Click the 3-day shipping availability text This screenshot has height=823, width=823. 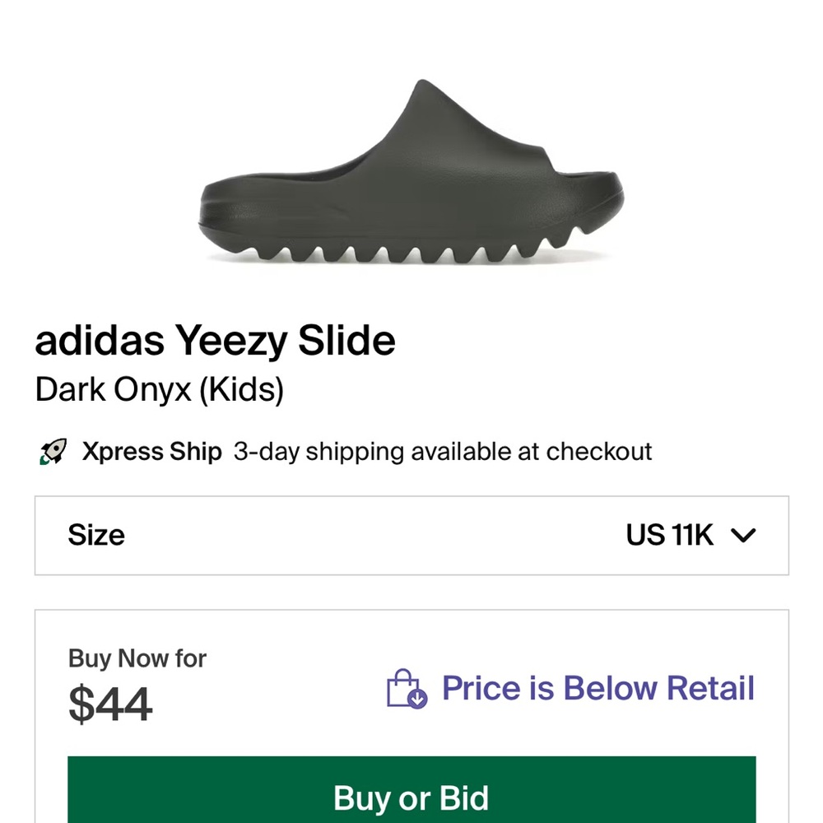coord(444,451)
